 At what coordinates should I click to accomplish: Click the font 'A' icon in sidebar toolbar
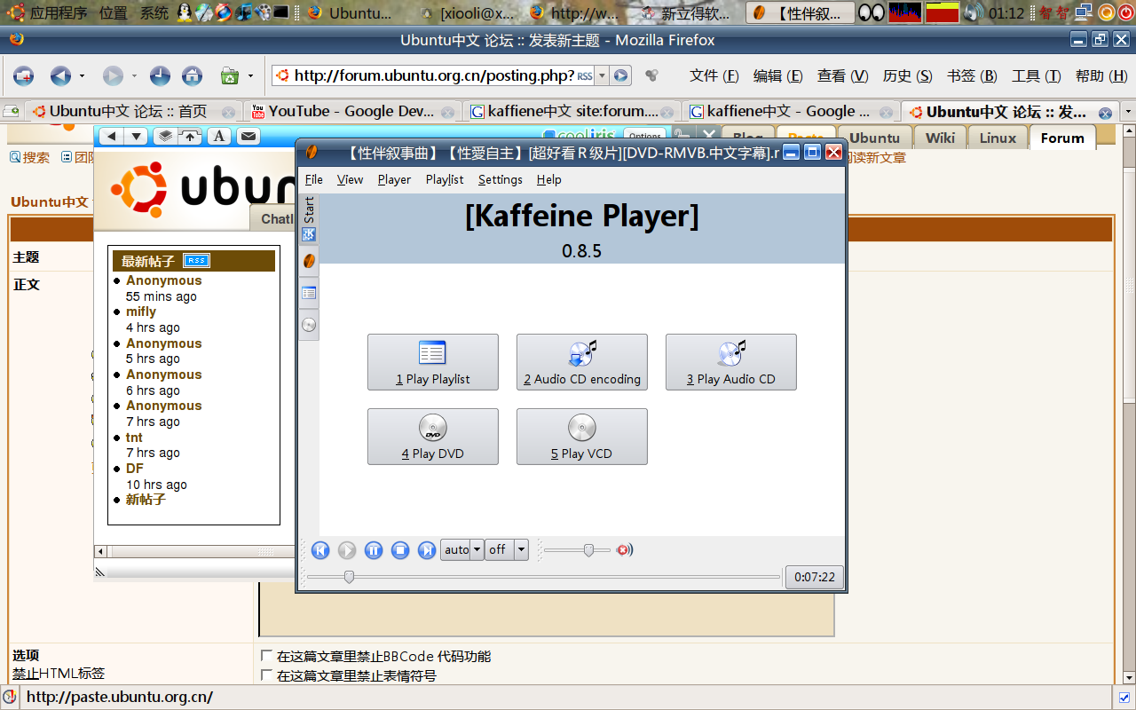219,136
